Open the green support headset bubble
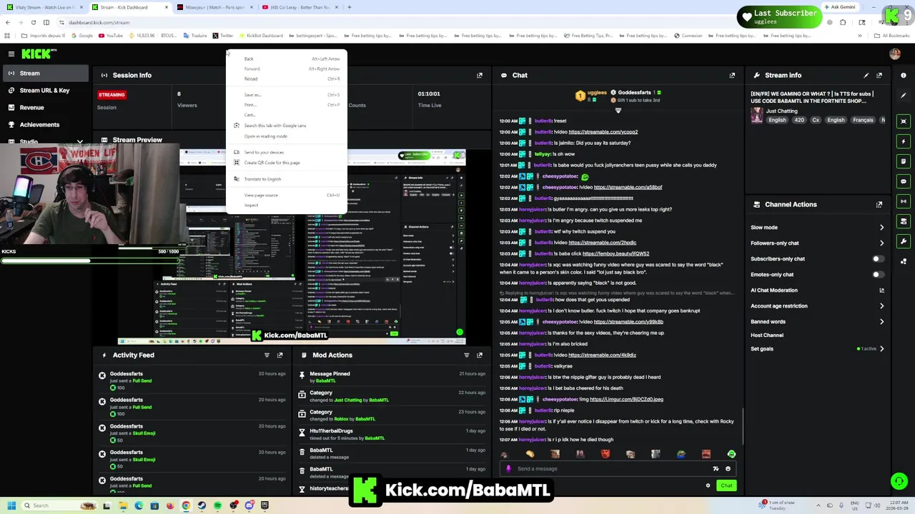The width and height of the screenshot is (915, 514). [899, 481]
